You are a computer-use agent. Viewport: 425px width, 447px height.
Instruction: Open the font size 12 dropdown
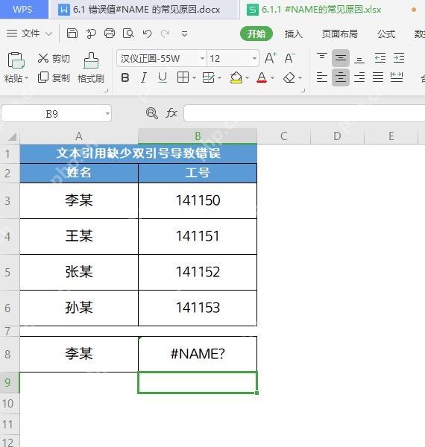tap(254, 58)
